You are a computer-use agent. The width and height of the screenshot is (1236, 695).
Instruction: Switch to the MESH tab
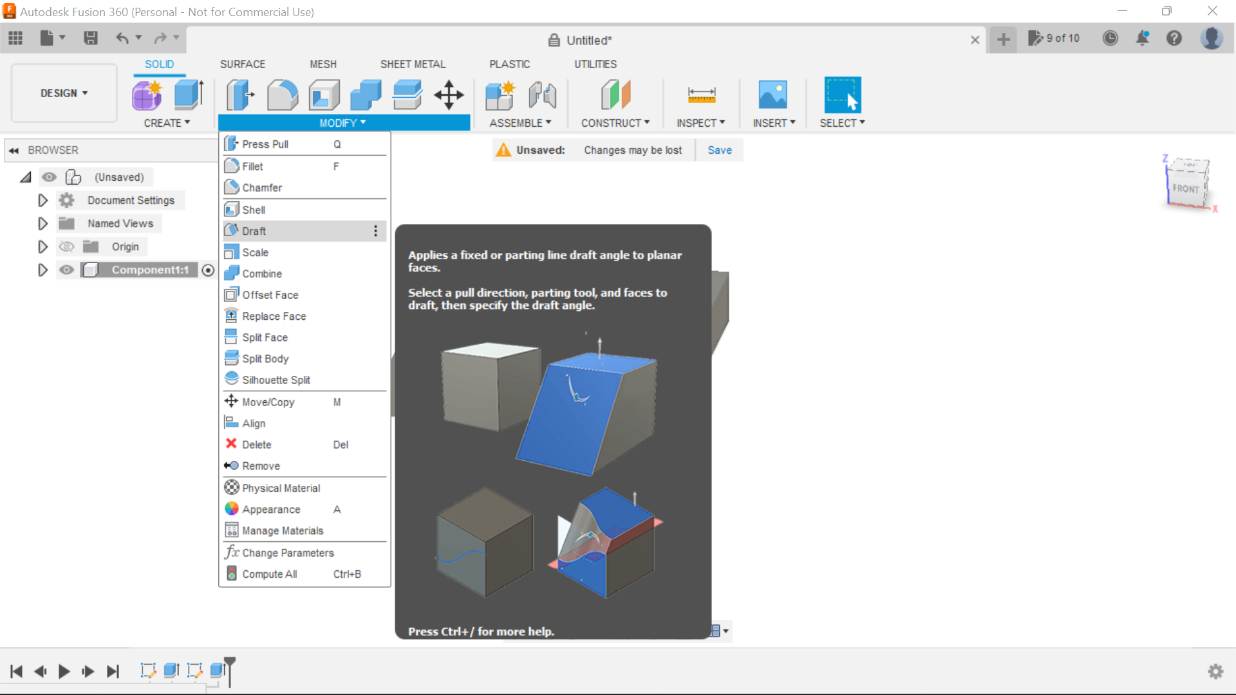tap(323, 64)
